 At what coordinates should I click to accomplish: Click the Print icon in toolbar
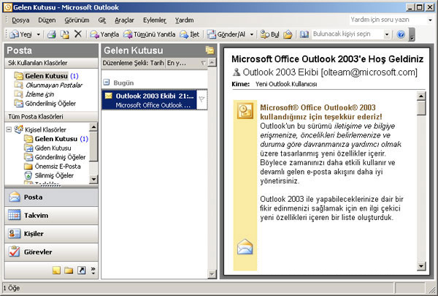[x=52, y=34]
